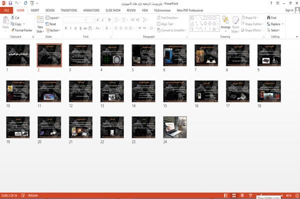
Task: Select slide 1 title thumbnail
Action: tap(18, 55)
